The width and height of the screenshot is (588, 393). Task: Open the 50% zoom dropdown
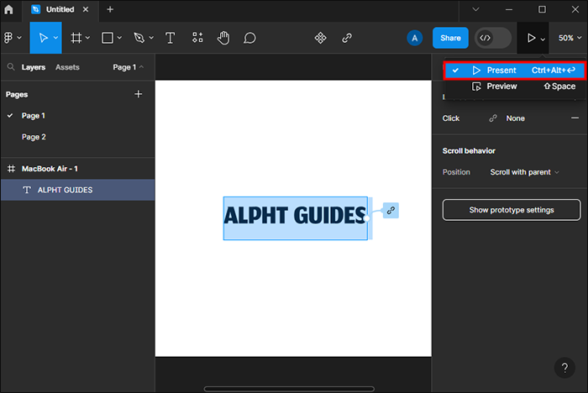click(x=567, y=38)
